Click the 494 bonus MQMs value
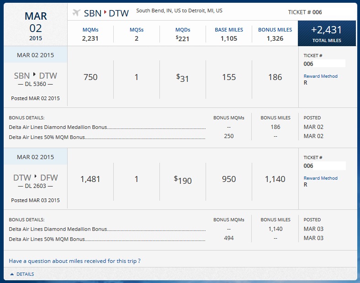The image size is (360, 283). coord(229,238)
